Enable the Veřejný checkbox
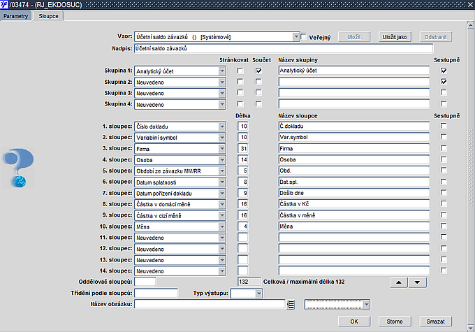Viewport: 475px width, 332px height. pyautogui.click(x=303, y=37)
